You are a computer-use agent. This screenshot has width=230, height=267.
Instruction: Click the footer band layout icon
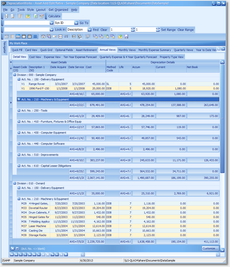pos(18,36)
